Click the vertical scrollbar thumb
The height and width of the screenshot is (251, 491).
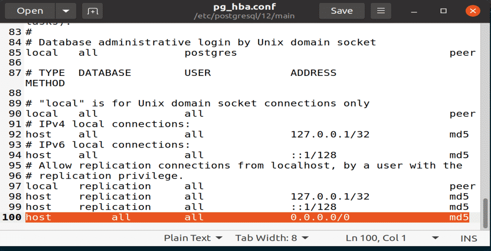485,211
